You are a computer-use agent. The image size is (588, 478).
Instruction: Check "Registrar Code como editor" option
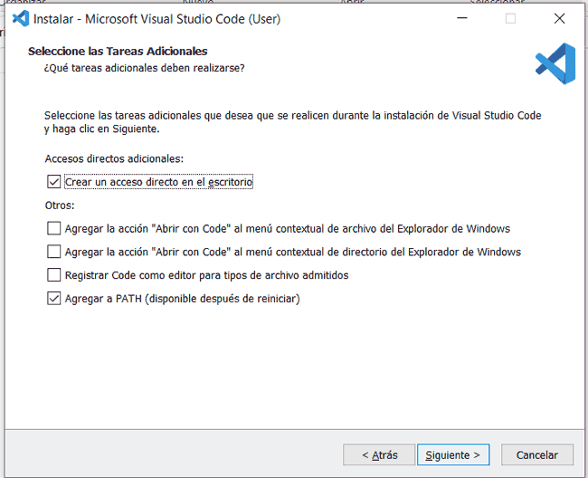coord(54,275)
